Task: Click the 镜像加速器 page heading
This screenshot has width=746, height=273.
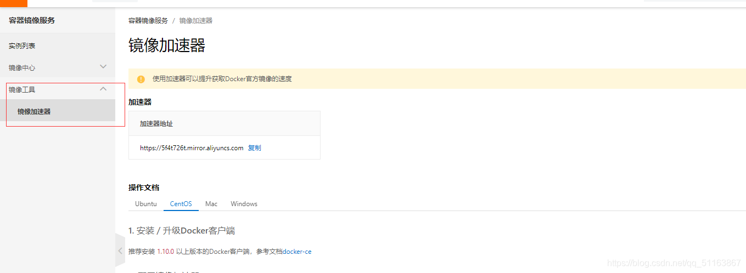Action: pyautogui.click(x=167, y=46)
